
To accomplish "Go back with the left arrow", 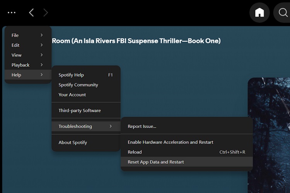I will 31,13.
